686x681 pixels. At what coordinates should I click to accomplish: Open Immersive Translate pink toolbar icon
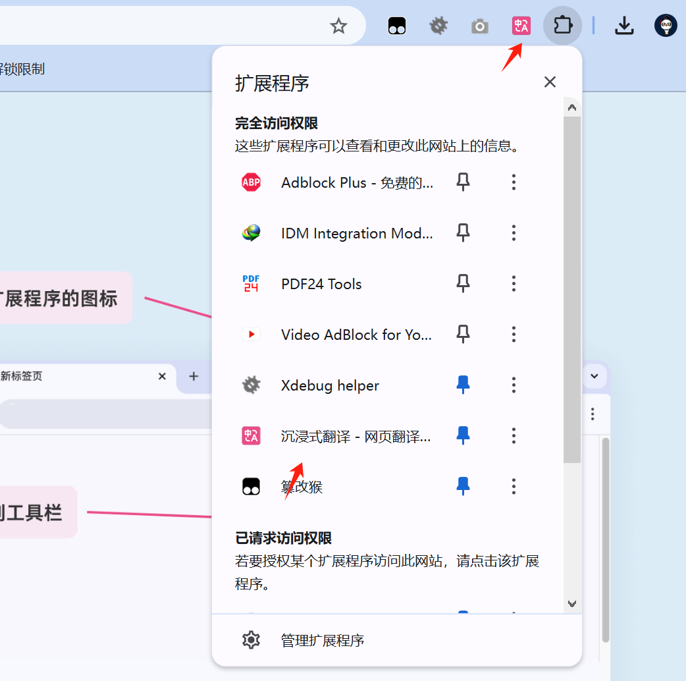[x=521, y=26]
